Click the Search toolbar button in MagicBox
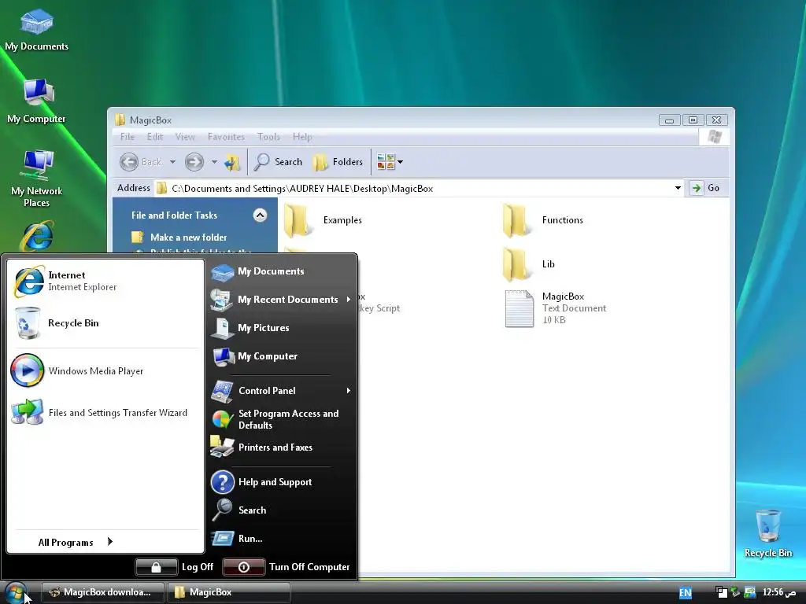The height and width of the screenshot is (604, 806). point(279,162)
